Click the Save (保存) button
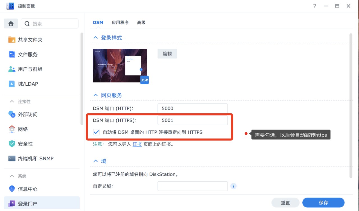 pos(323,203)
